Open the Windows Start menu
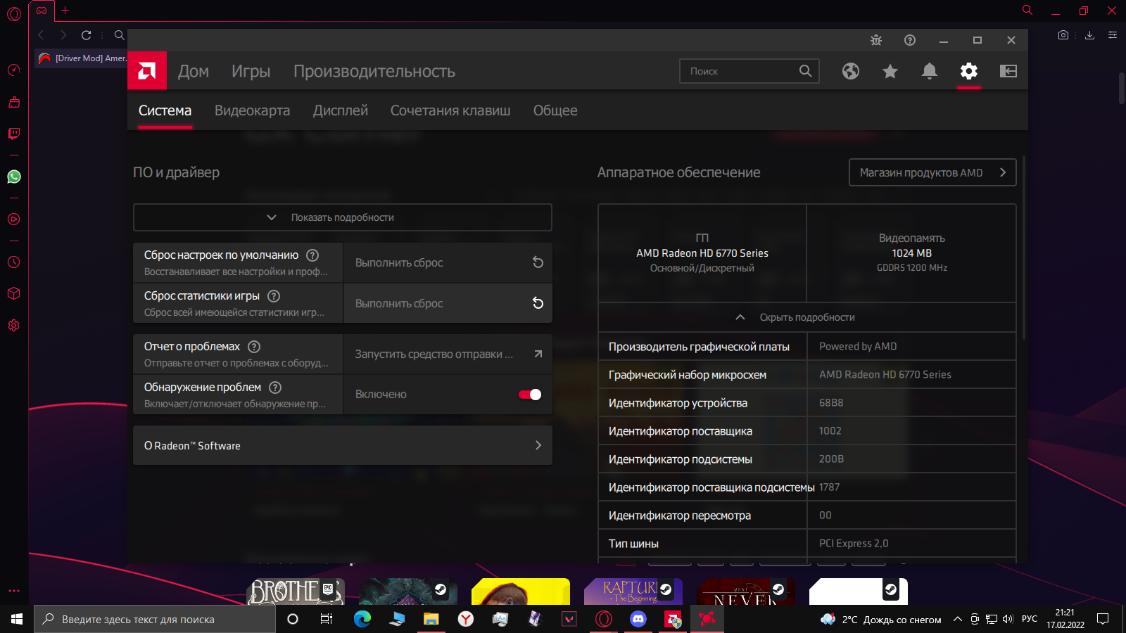Screen dimensions: 1126x633 (17, 619)
